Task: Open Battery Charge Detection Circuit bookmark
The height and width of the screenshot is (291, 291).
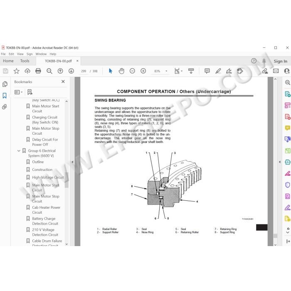Action: click(x=45, y=221)
